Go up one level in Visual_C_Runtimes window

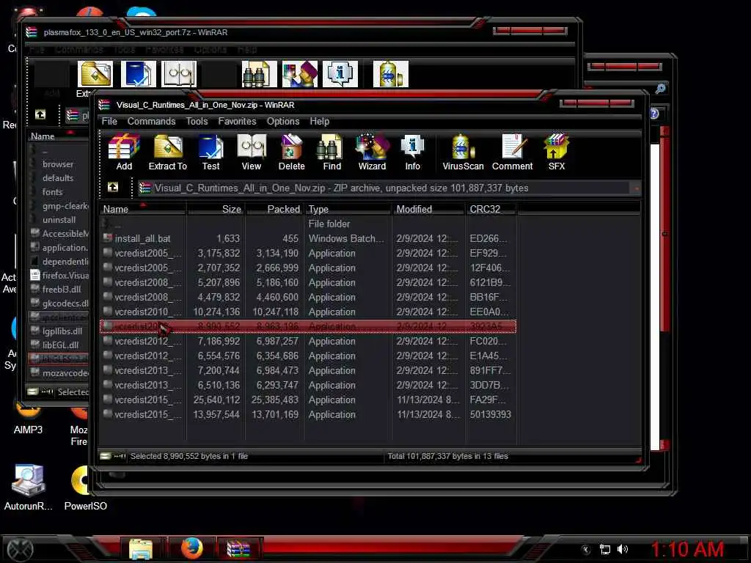click(x=113, y=187)
